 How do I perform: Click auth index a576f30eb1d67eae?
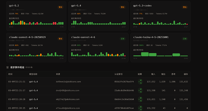coord(124,108)
